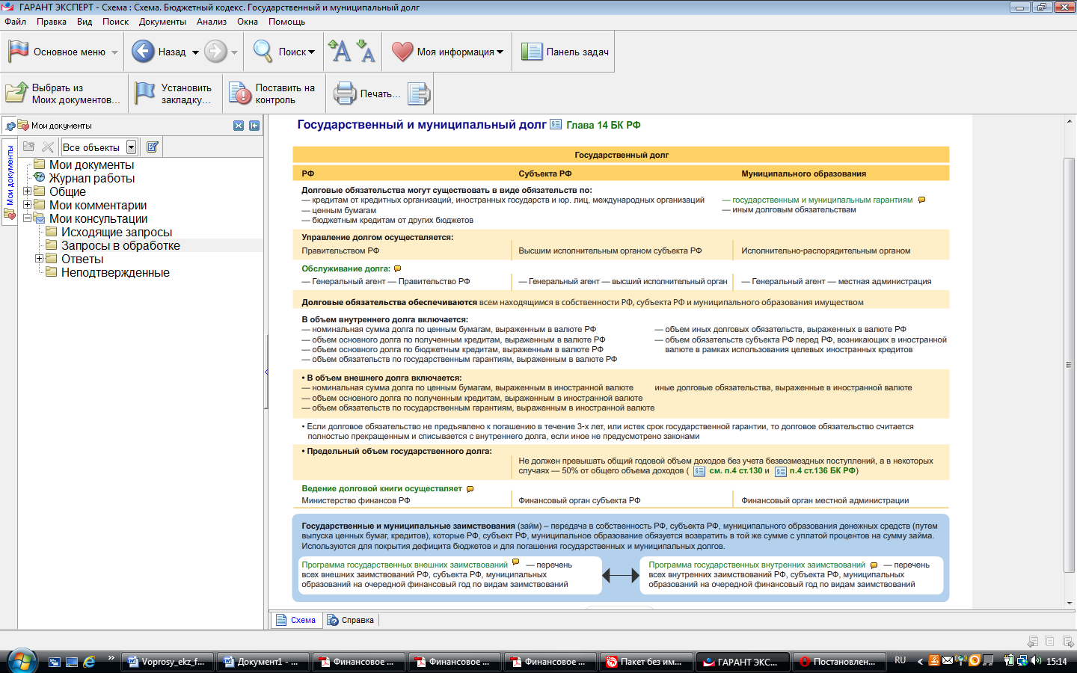1077x673 pixels.
Task: Open the Анализ menu
Action: (212, 22)
